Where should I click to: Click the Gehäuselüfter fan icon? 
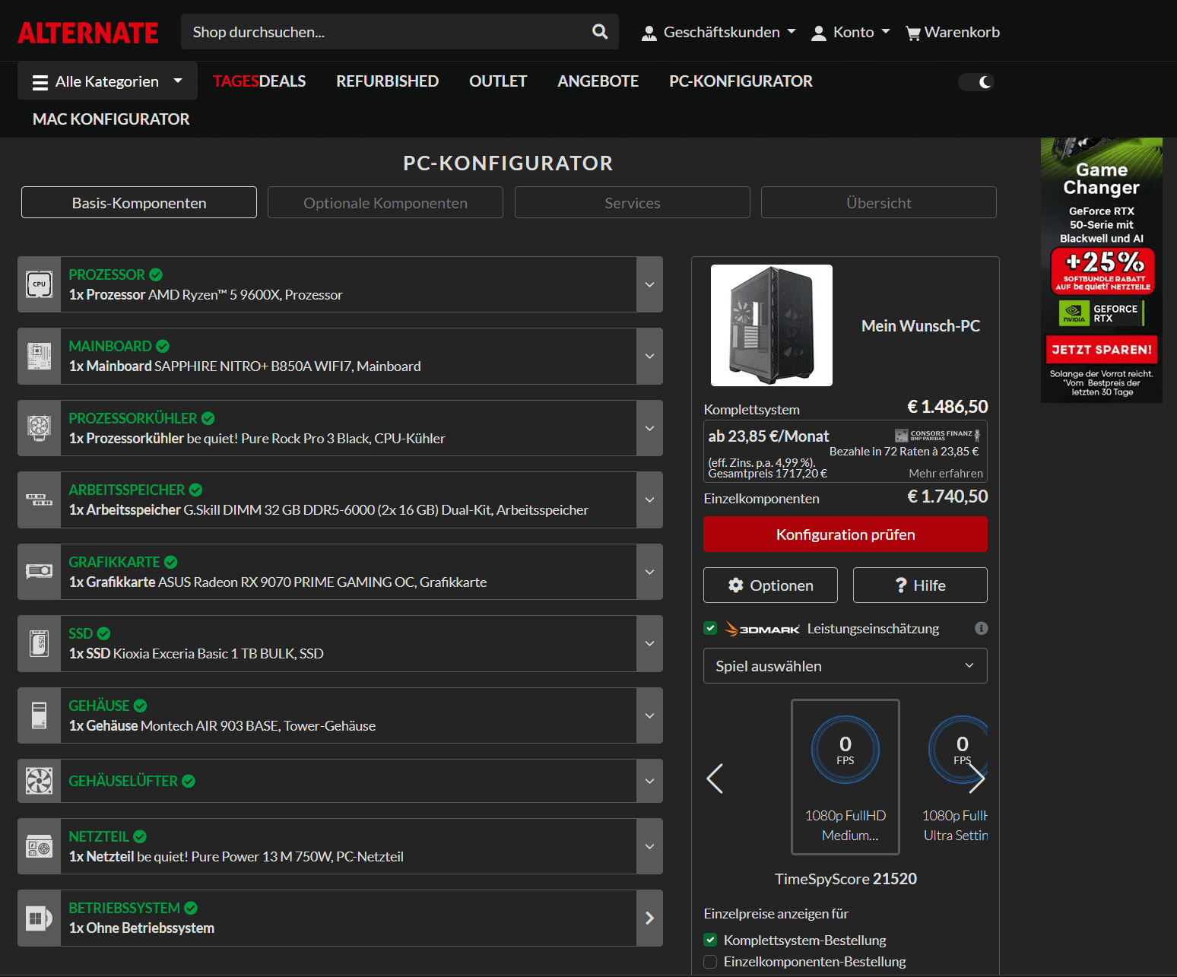pyautogui.click(x=40, y=781)
